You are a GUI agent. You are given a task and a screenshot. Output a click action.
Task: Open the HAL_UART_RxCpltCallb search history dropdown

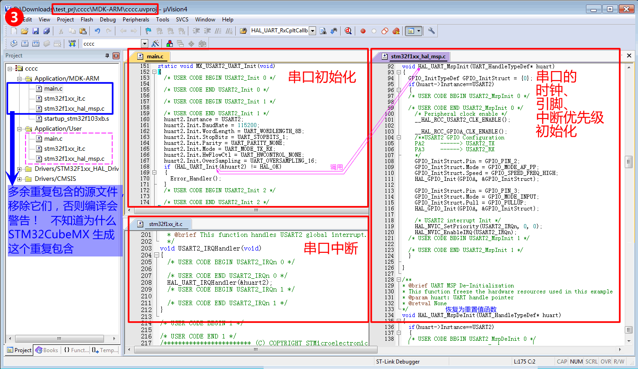pyautogui.click(x=311, y=31)
